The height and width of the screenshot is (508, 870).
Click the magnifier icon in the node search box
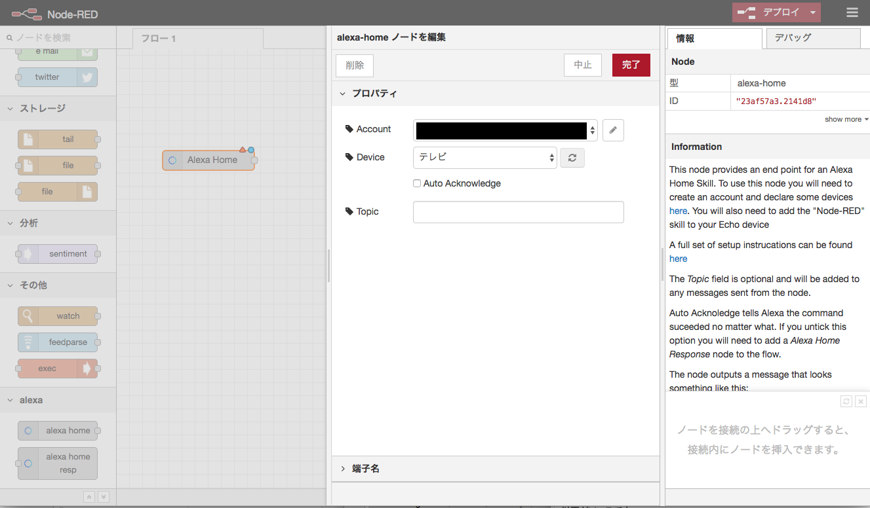coord(9,38)
